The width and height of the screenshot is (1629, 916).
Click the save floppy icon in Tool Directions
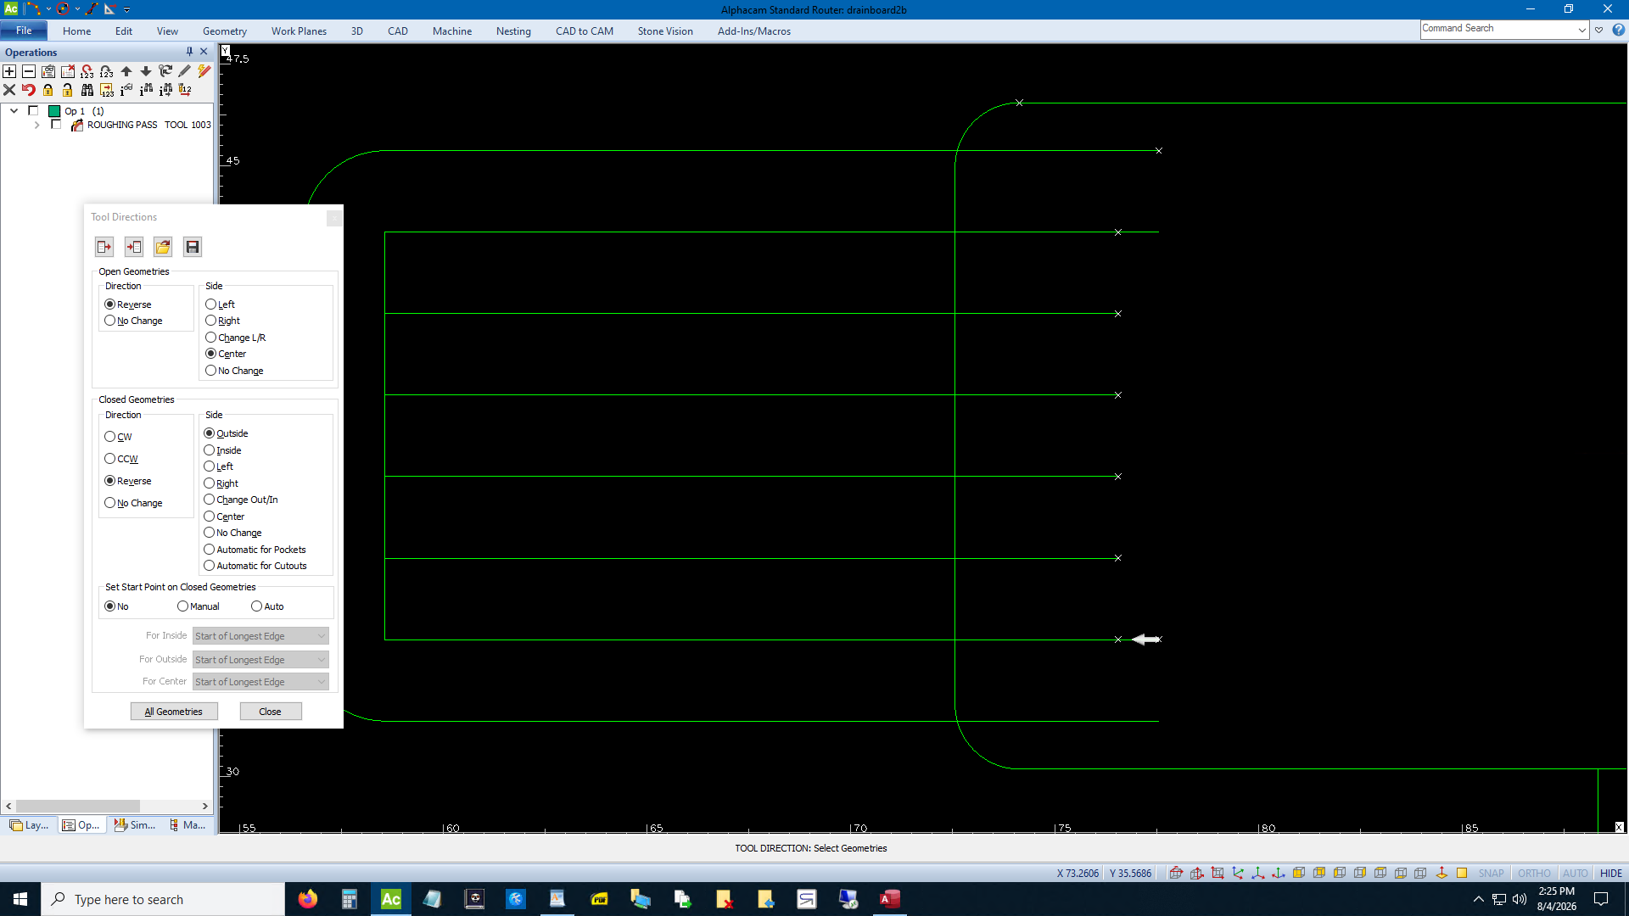click(193, 247)
